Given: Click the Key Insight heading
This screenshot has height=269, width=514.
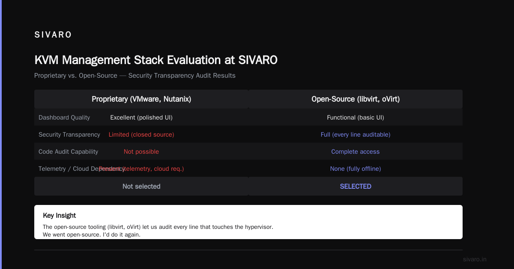Looking at the screenshot, I should pos(60,216).
